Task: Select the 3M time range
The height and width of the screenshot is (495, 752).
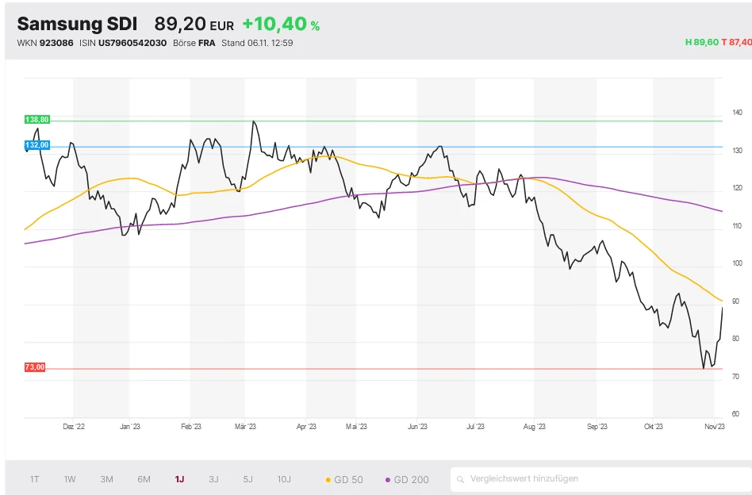Action: pyautogui.click(x=106, y=479)
